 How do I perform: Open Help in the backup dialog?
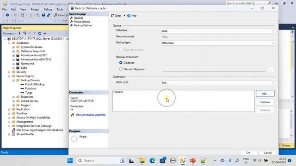[132, 16]
